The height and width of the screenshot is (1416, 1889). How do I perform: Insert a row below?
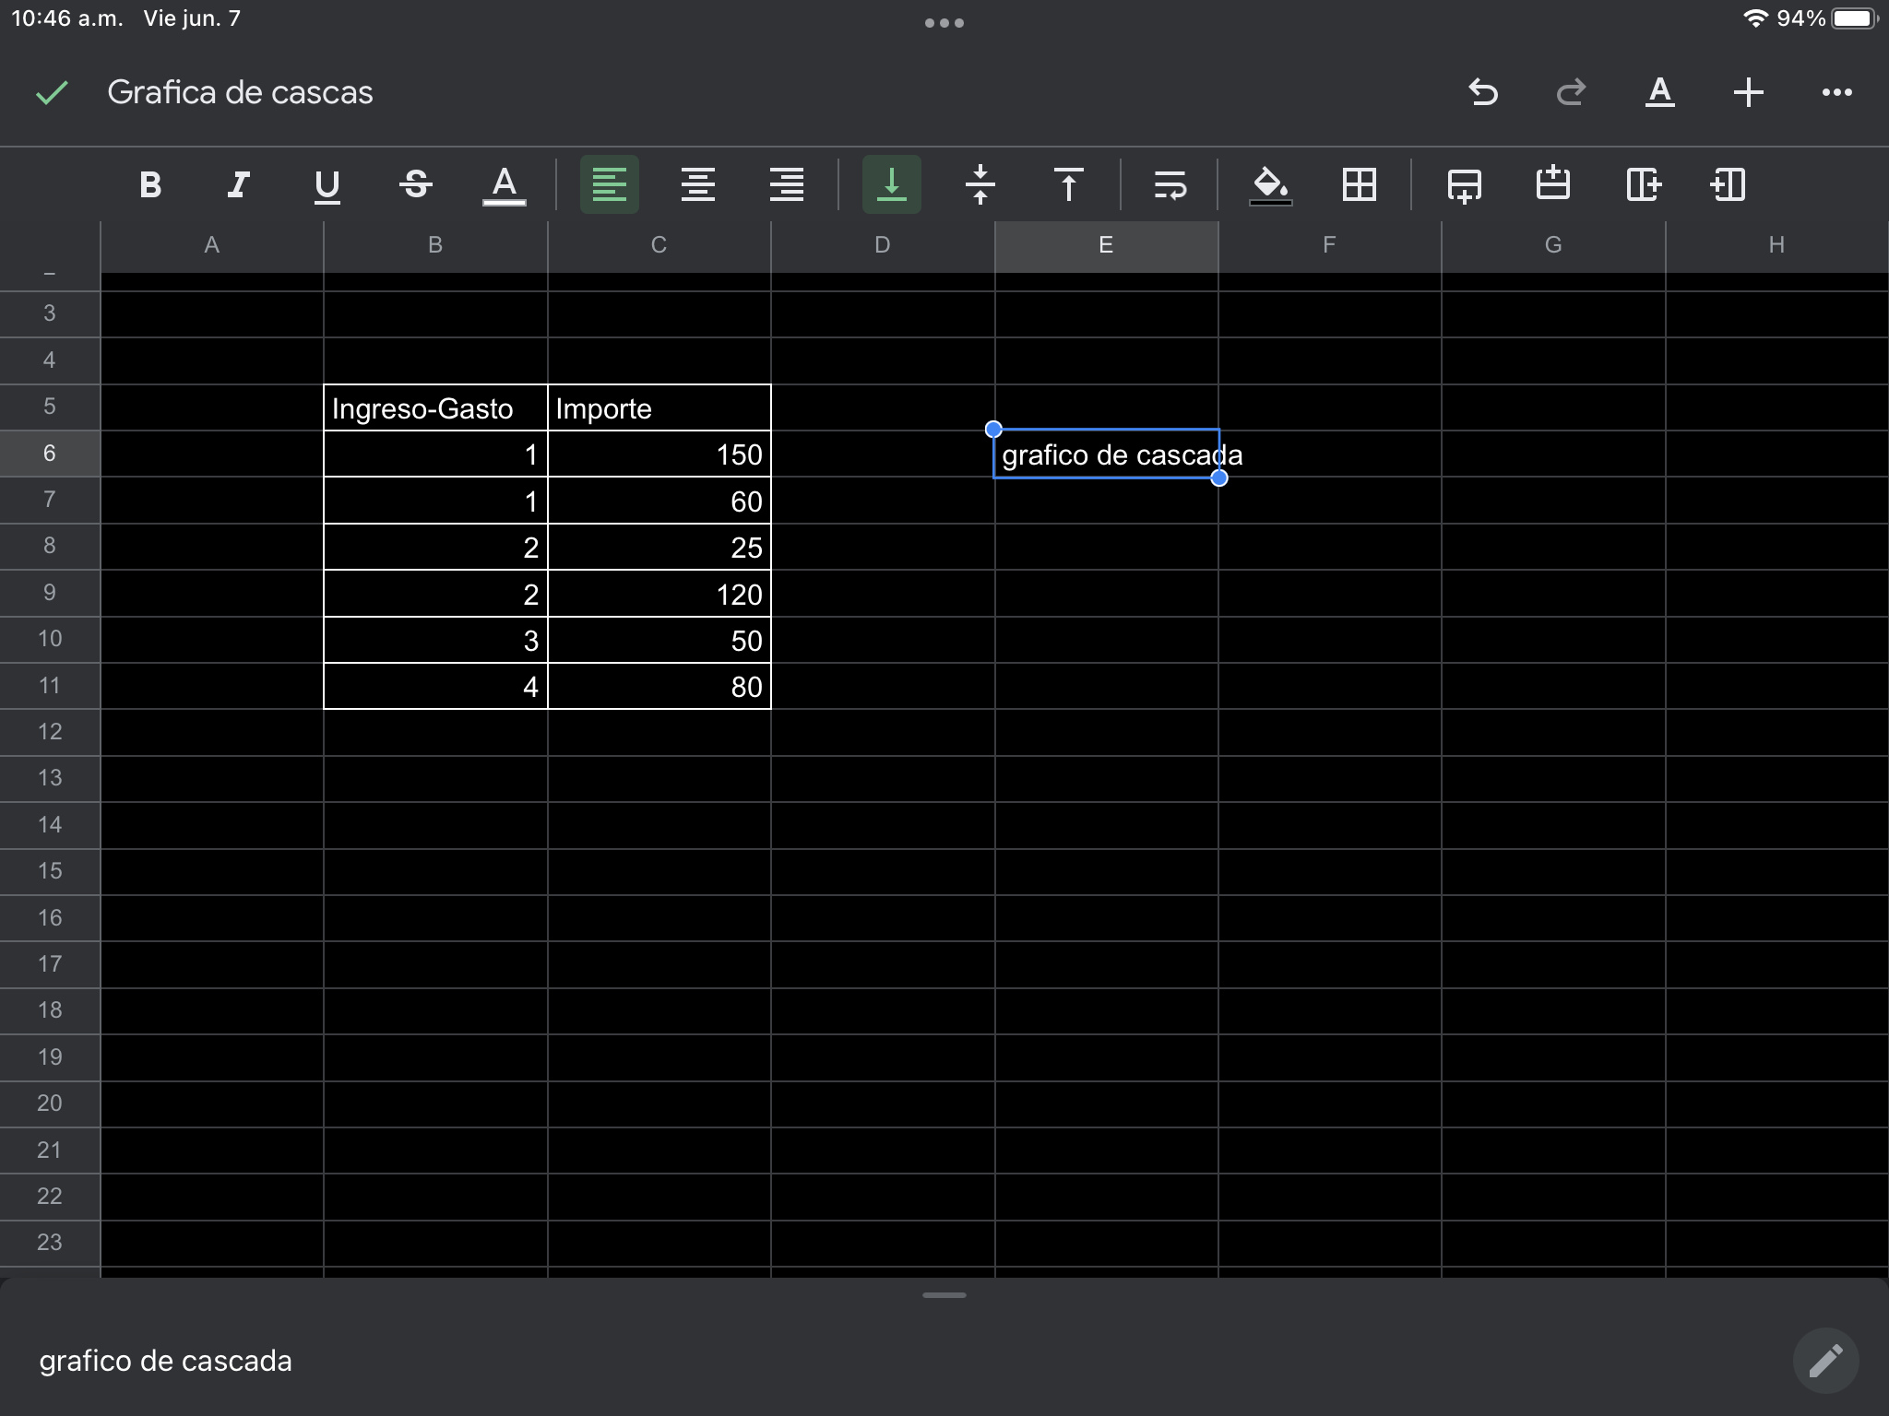click(1464, 185)
